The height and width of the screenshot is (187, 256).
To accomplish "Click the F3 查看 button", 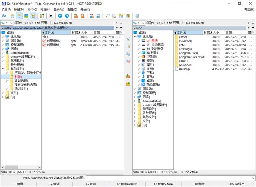I will [18, 184].
